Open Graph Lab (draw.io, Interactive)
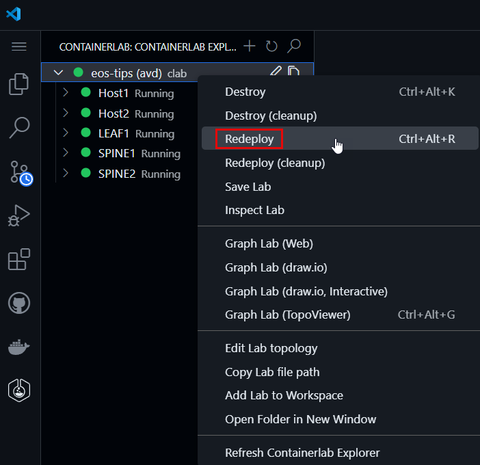Image resolution: width=480 pixels, height=465 pixels. 340,291
